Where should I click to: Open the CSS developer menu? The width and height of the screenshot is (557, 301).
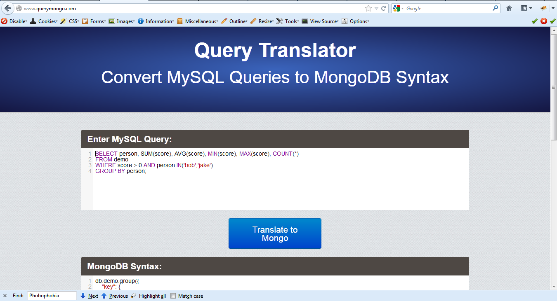(x=70, y=21)
